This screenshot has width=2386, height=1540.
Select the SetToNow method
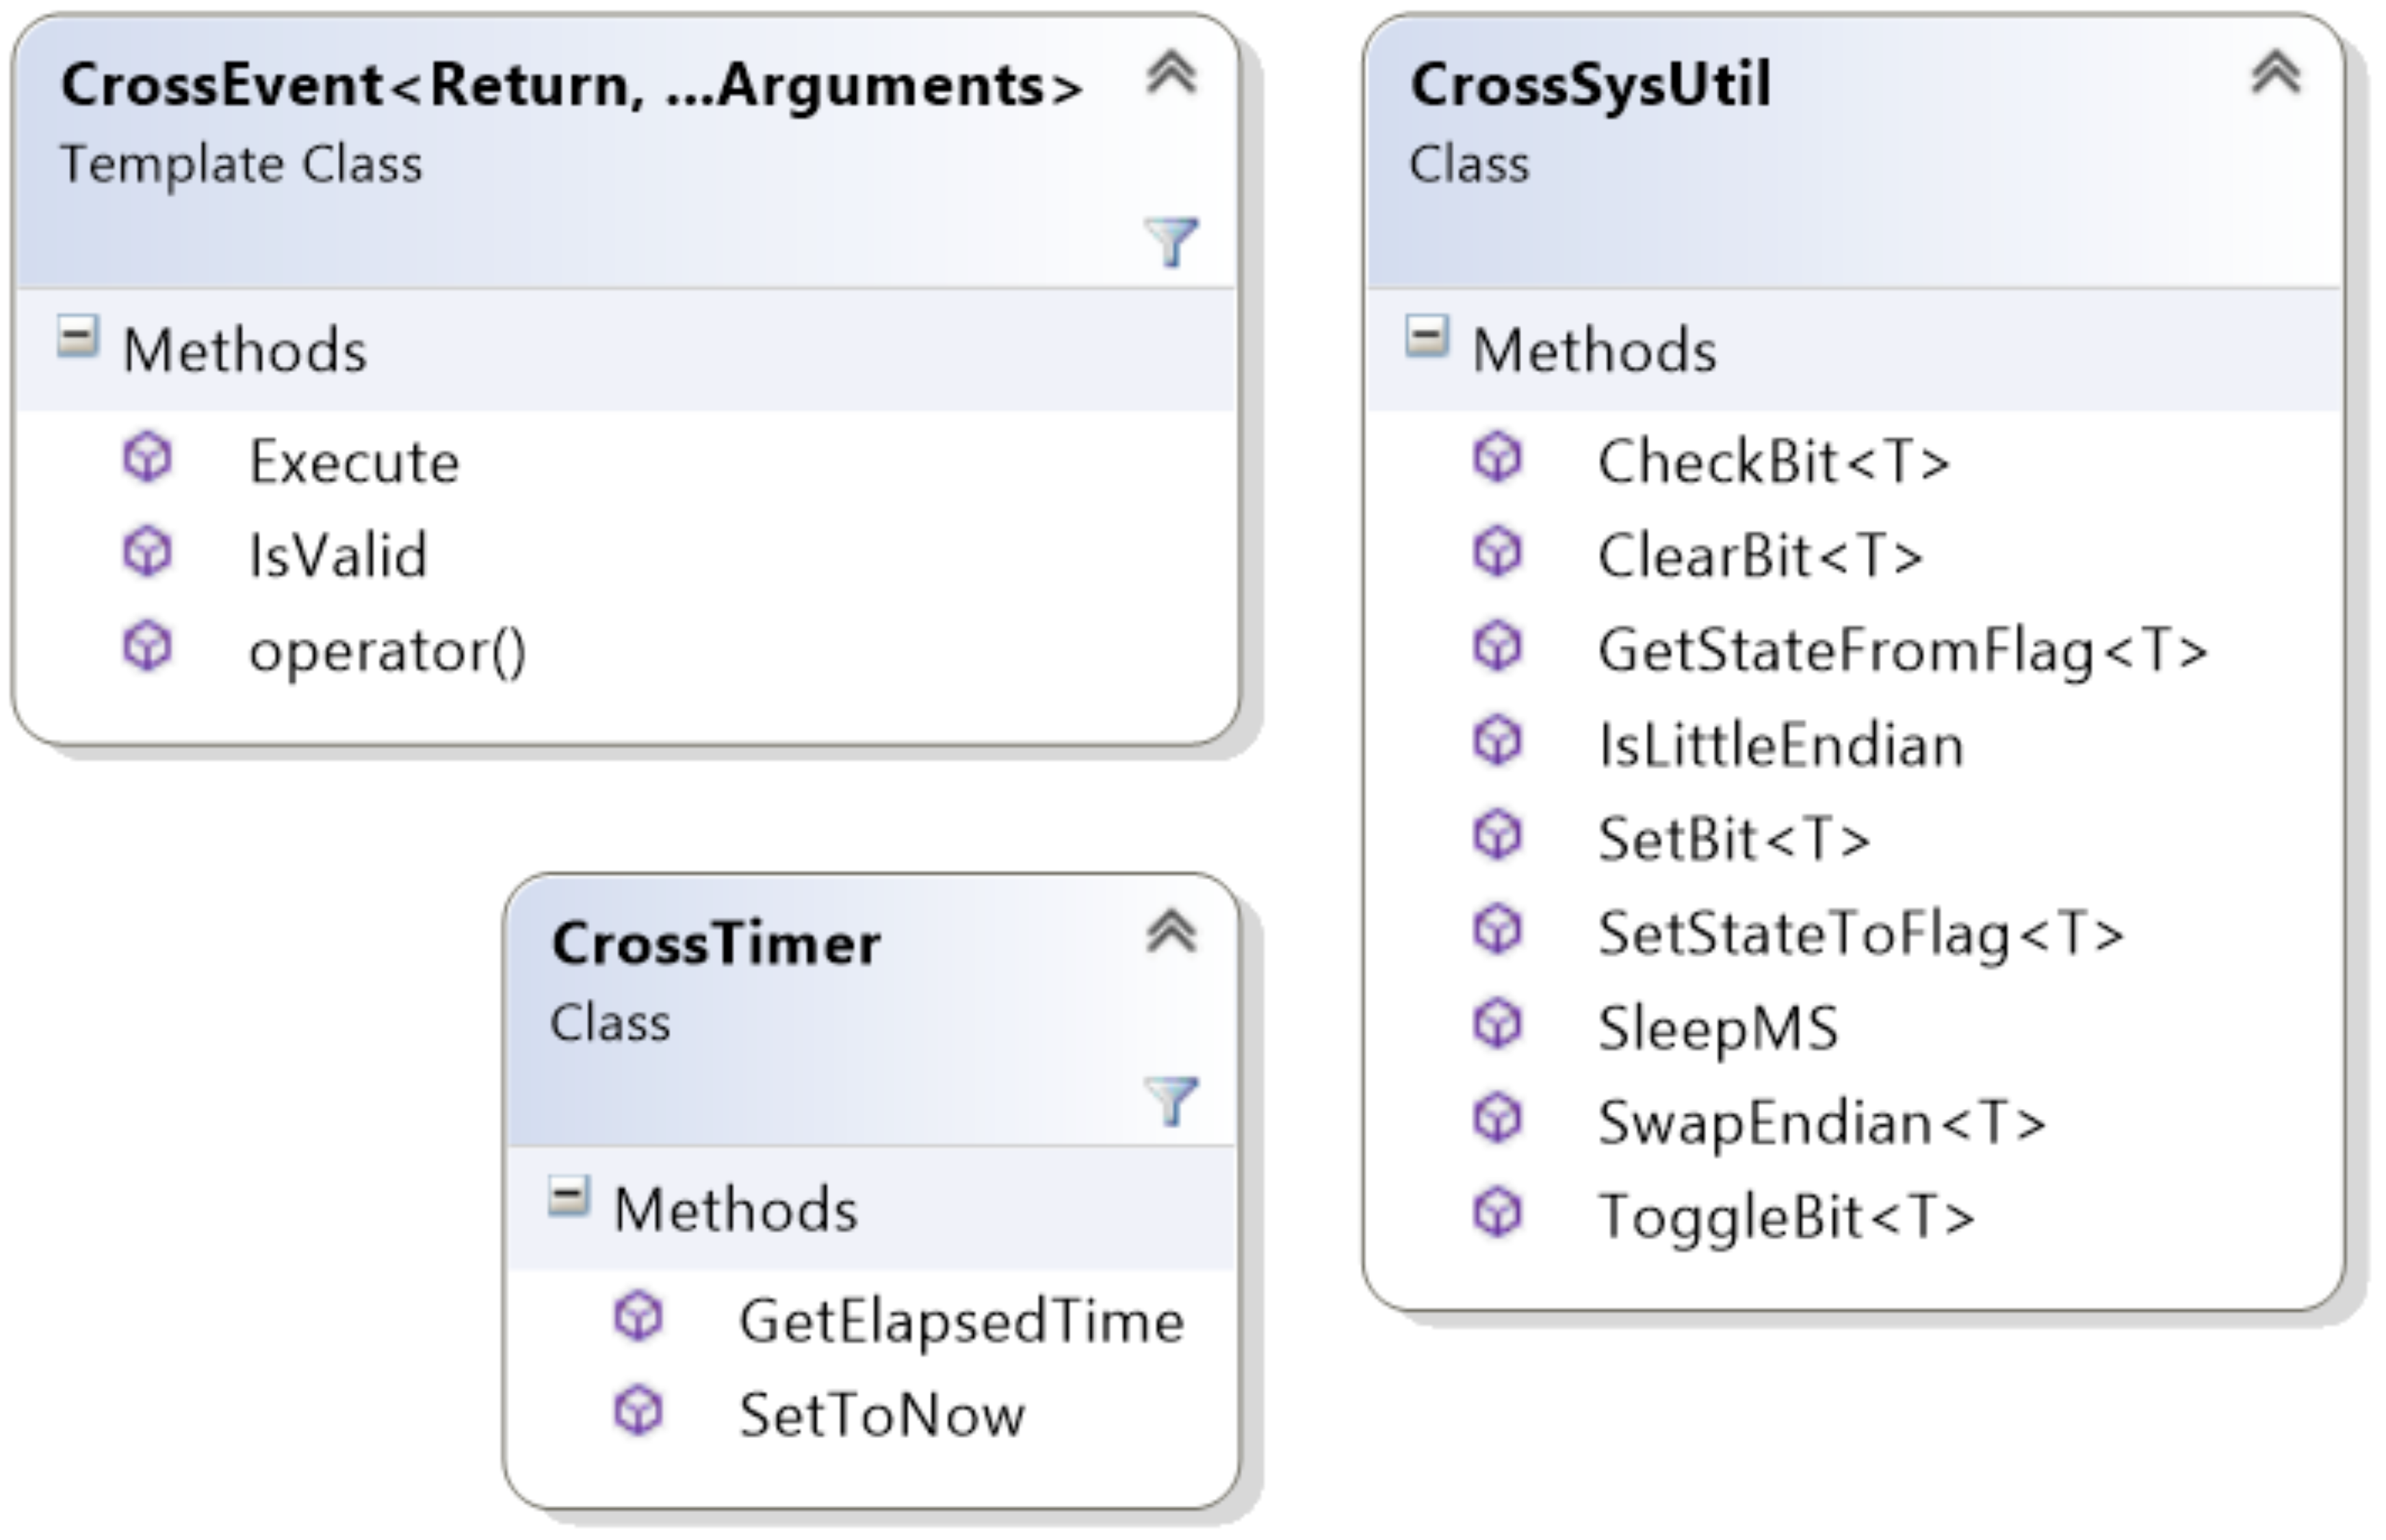tap(881, 1415)
